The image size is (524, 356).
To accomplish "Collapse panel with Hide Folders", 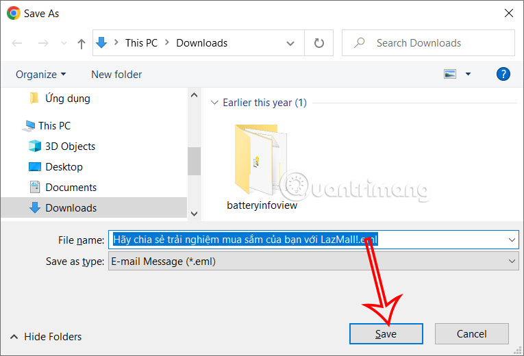I will [46, 337].
